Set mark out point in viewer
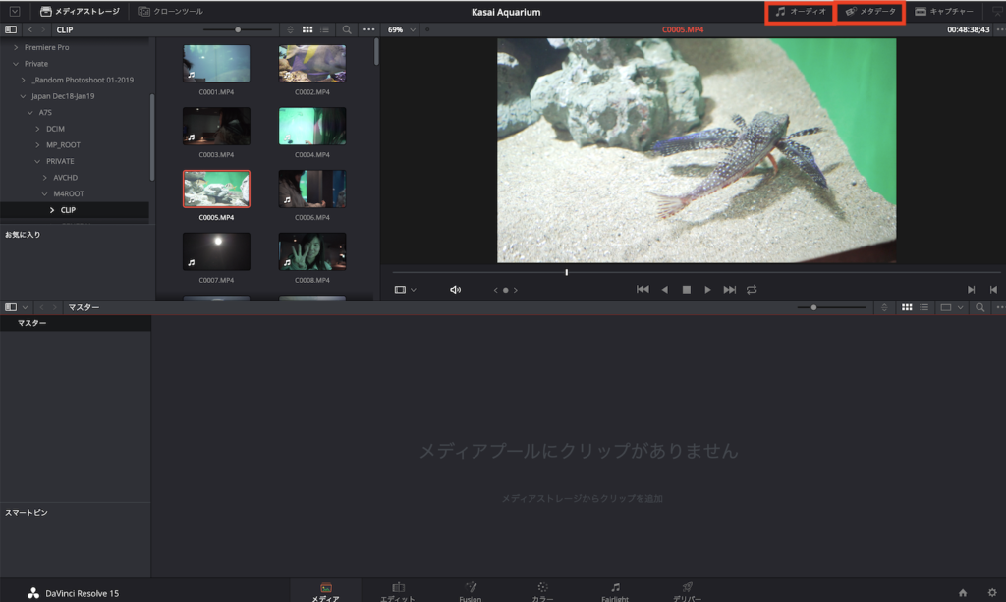1006x602 pixels. click(993, 290)
